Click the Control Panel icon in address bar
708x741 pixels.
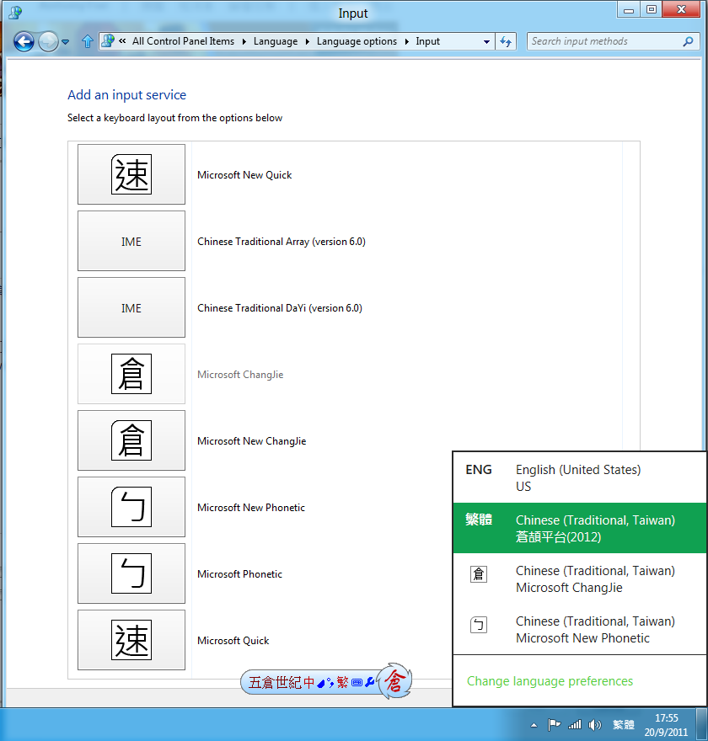108,41
